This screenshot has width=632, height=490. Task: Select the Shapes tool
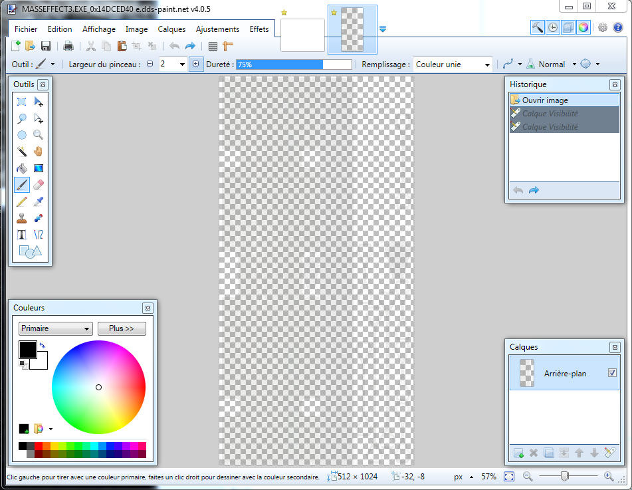[x=30, y=252]
